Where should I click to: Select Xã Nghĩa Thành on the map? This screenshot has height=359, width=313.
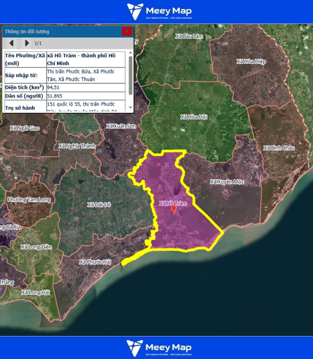(77, 146)
